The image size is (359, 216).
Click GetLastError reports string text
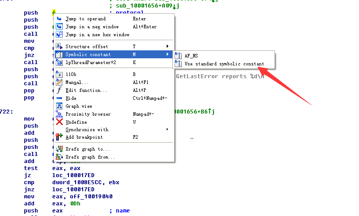point(220,76)
